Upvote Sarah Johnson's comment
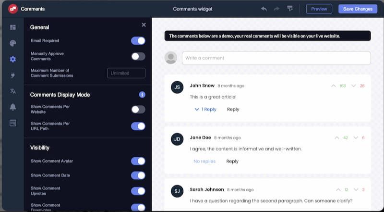Image resolution: width=384 pixels, height=212 pixels. tap(338, 190)
